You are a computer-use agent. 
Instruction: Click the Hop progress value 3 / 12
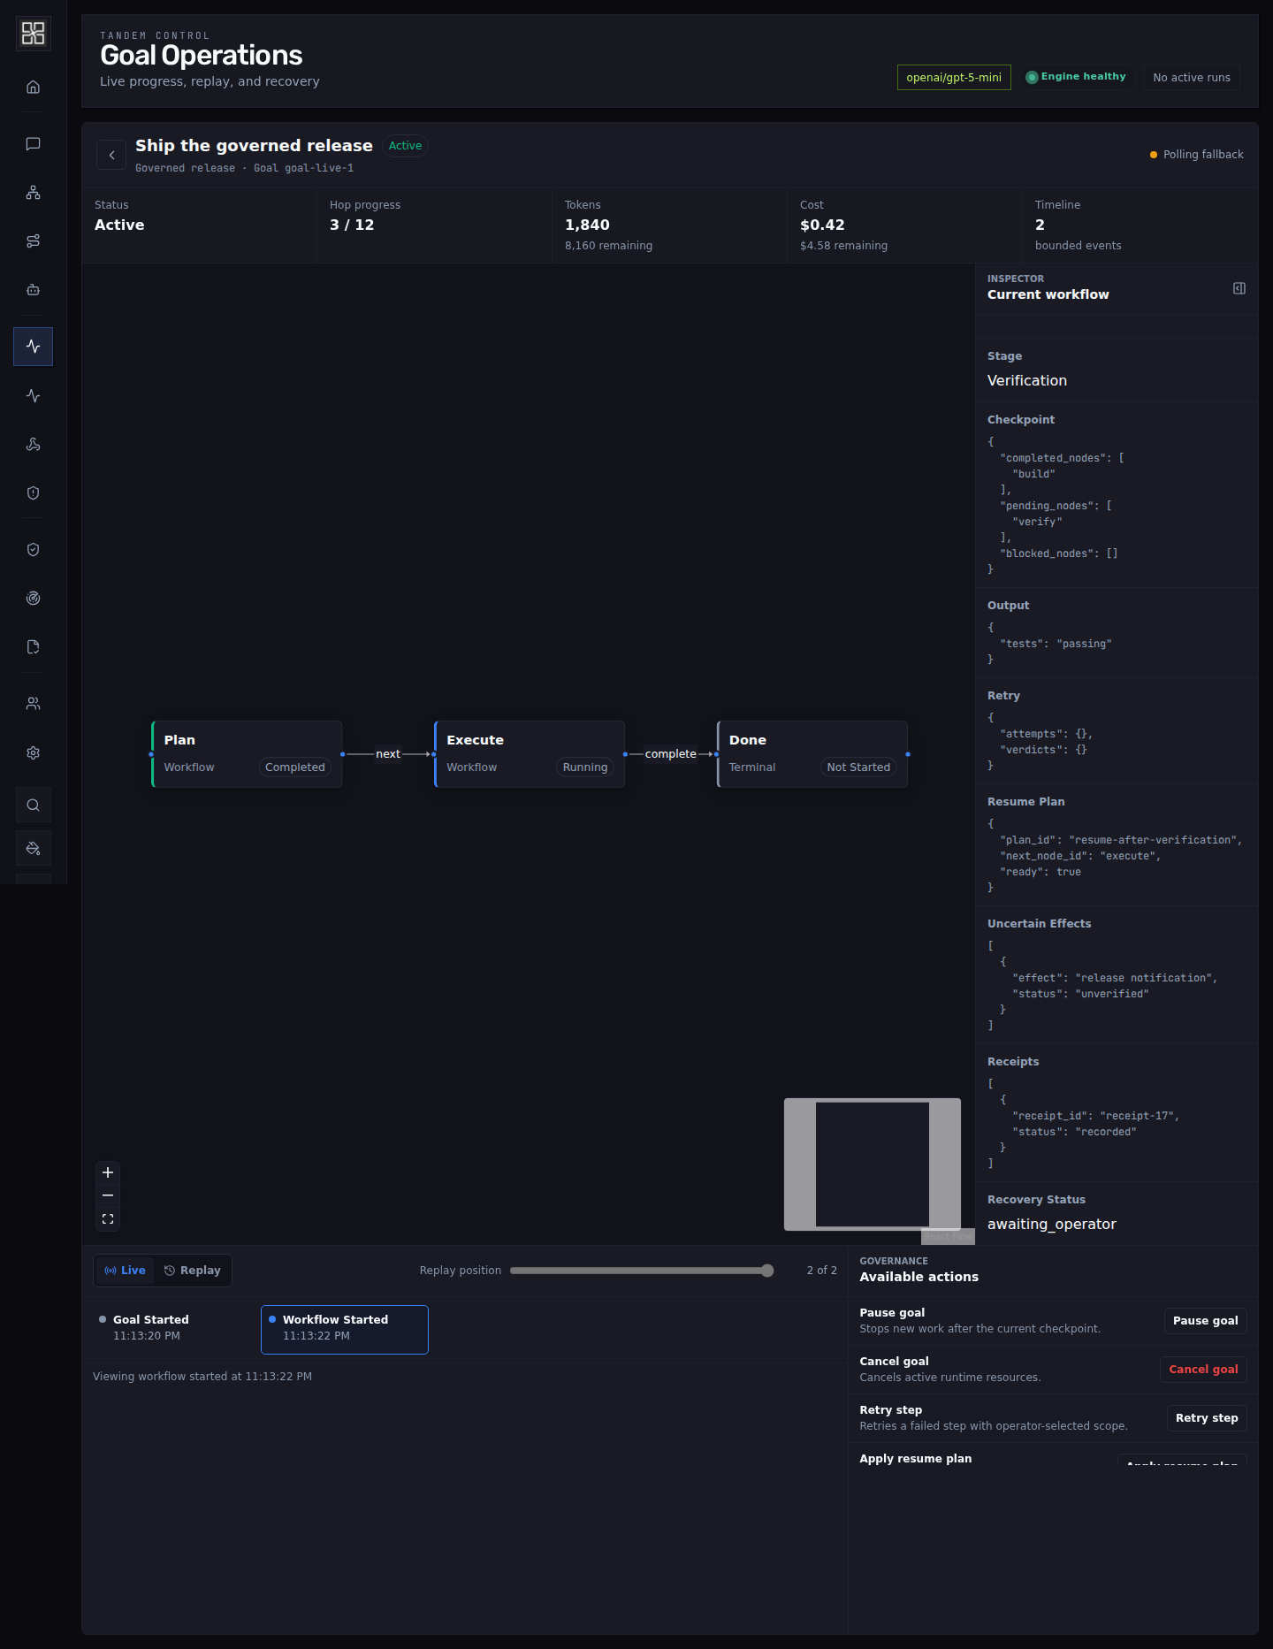click(352, 225)
